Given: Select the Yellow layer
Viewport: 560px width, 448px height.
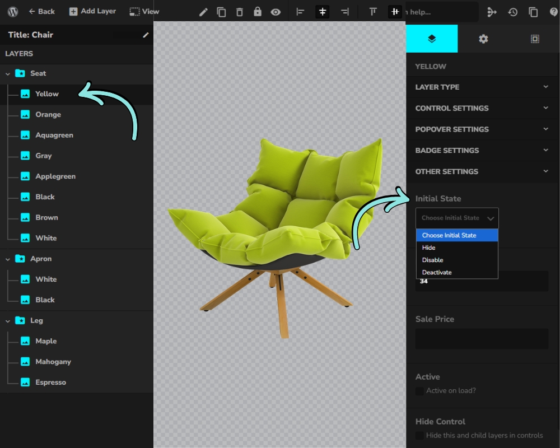Looking at the screenshot, I should (x=76, y=94).
